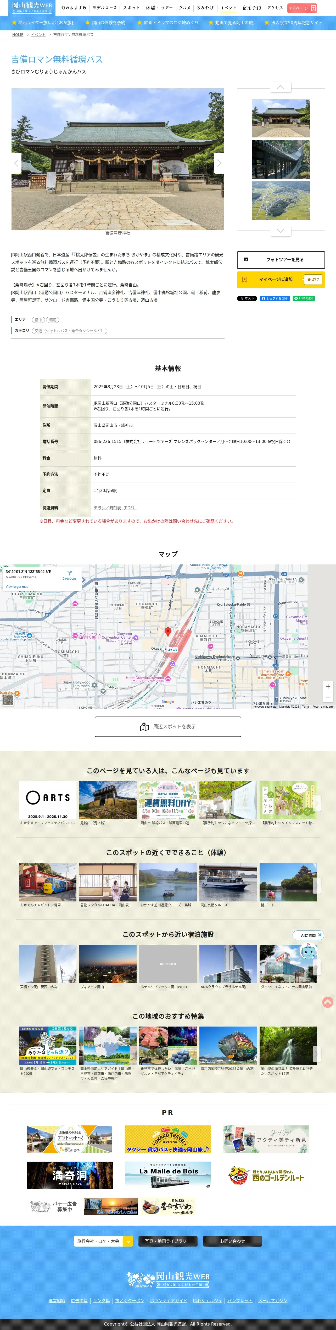The width and height of the screenshot is (336, 1330).
Task: Show the previous slide in main photo carousel
Action: 16,163
